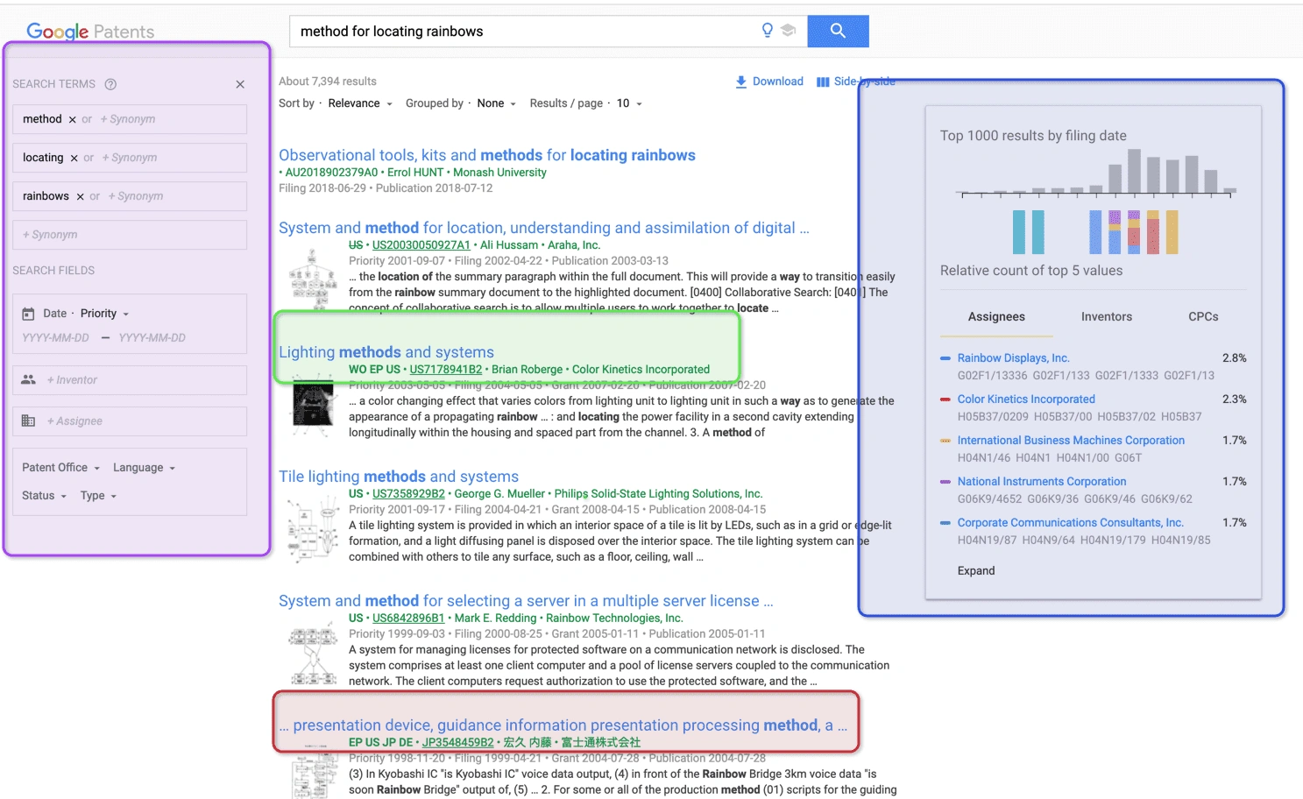Click the red legend marker for Color Kinetics

945,399
